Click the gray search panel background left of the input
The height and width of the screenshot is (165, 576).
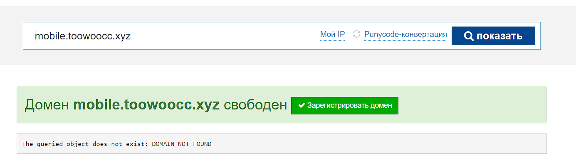11,36
